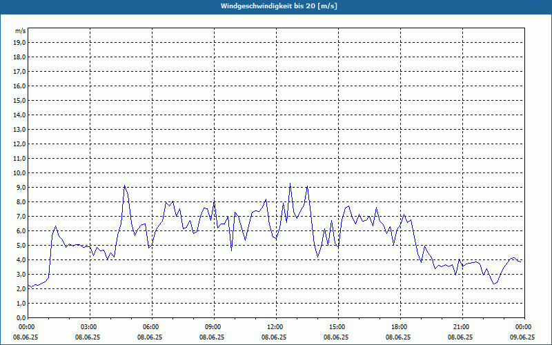This screenshot has width=552, height=345.
Task: Click the 11,0 y-axis label
Action: click(x=20, y=159)
